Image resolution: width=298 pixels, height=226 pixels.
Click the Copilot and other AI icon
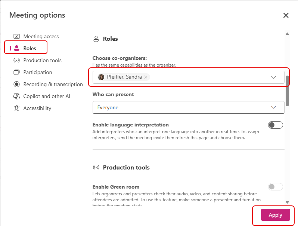pos(16,96)
